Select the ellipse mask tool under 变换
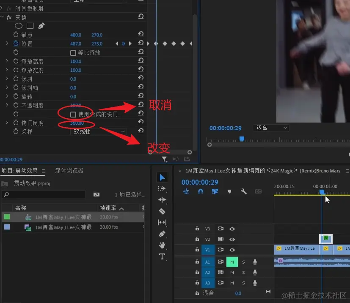The width and height of the screenshot is (350, 303). [19, 26]
